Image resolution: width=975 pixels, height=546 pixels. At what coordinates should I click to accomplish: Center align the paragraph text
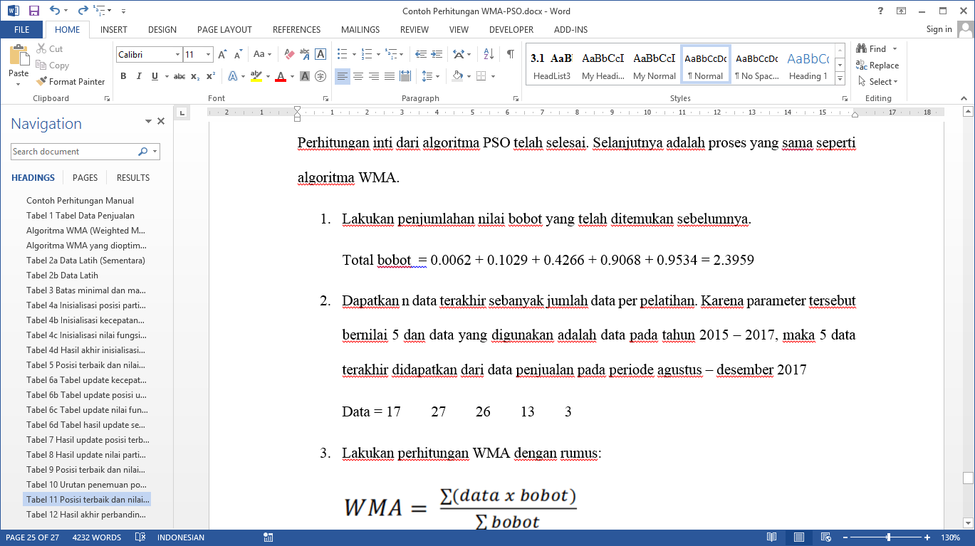[358, 76]
